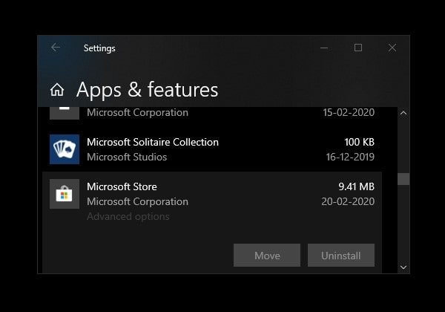Click the vertical scrollbar thumb
Image resolution: width=445 pixels, height=312 pixels.
point(403,179)
